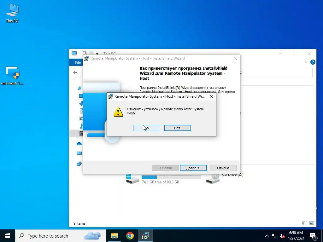Viewport: 323px width, 242px height.
Task: Click the muted volume tray icon
Action: pos(282,236)
